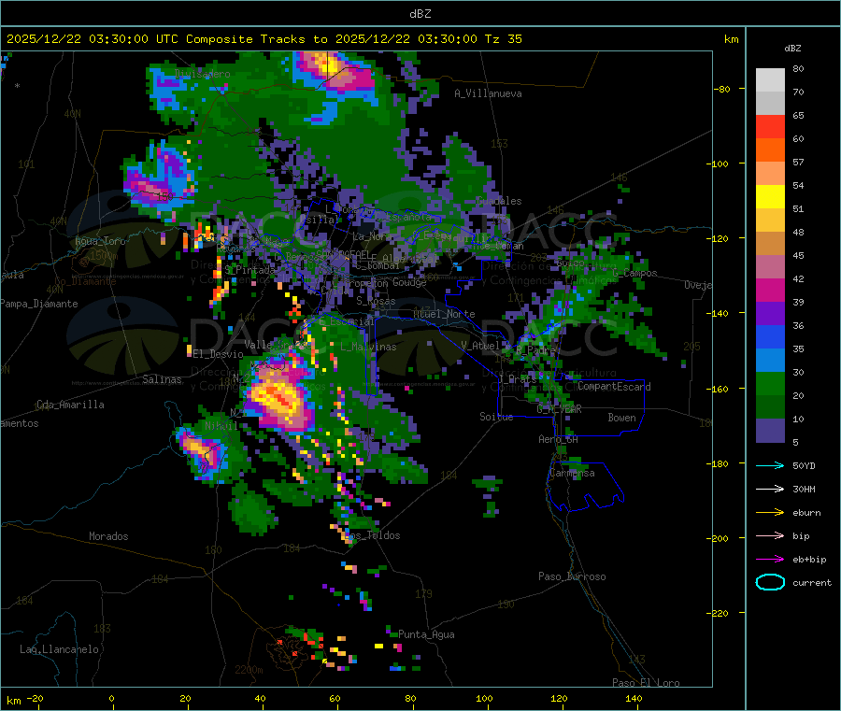Click the 'Soitue' map label
The height and width of the screenshot is (711, 841).
pyautogui.click(x=496, y=417)
